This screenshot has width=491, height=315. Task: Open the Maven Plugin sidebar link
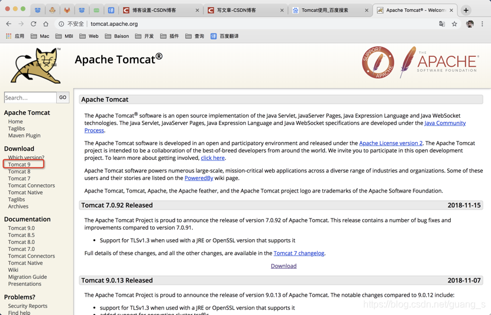(24, 136)
